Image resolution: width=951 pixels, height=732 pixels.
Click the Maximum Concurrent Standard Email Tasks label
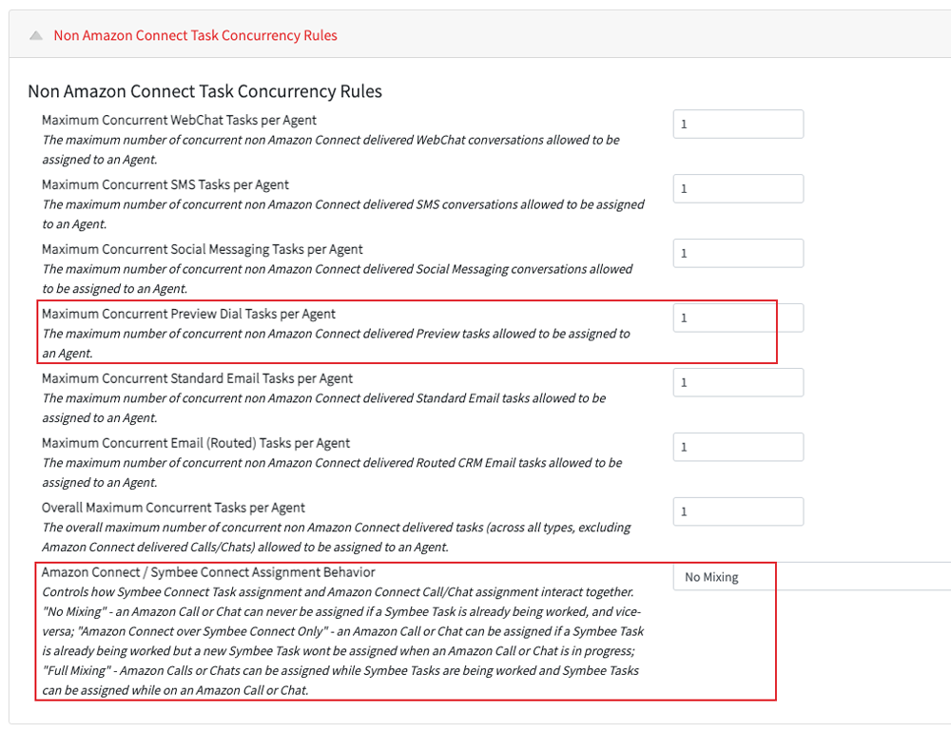197,378
